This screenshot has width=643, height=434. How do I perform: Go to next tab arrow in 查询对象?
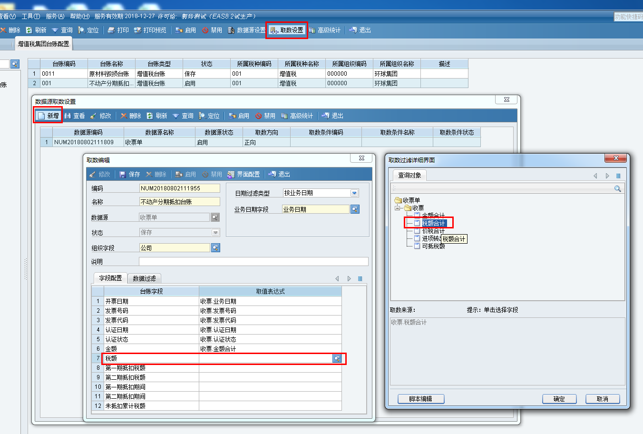[607, 176]
